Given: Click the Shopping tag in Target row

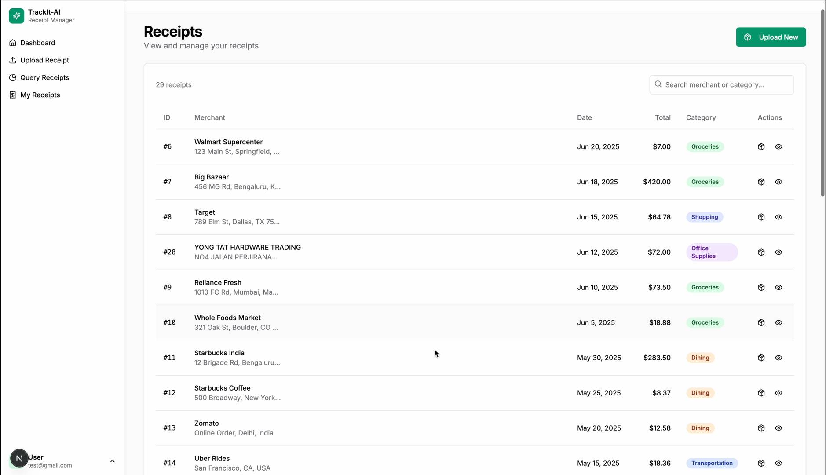Looking at the screenshot, I should [x=705, y=217].
